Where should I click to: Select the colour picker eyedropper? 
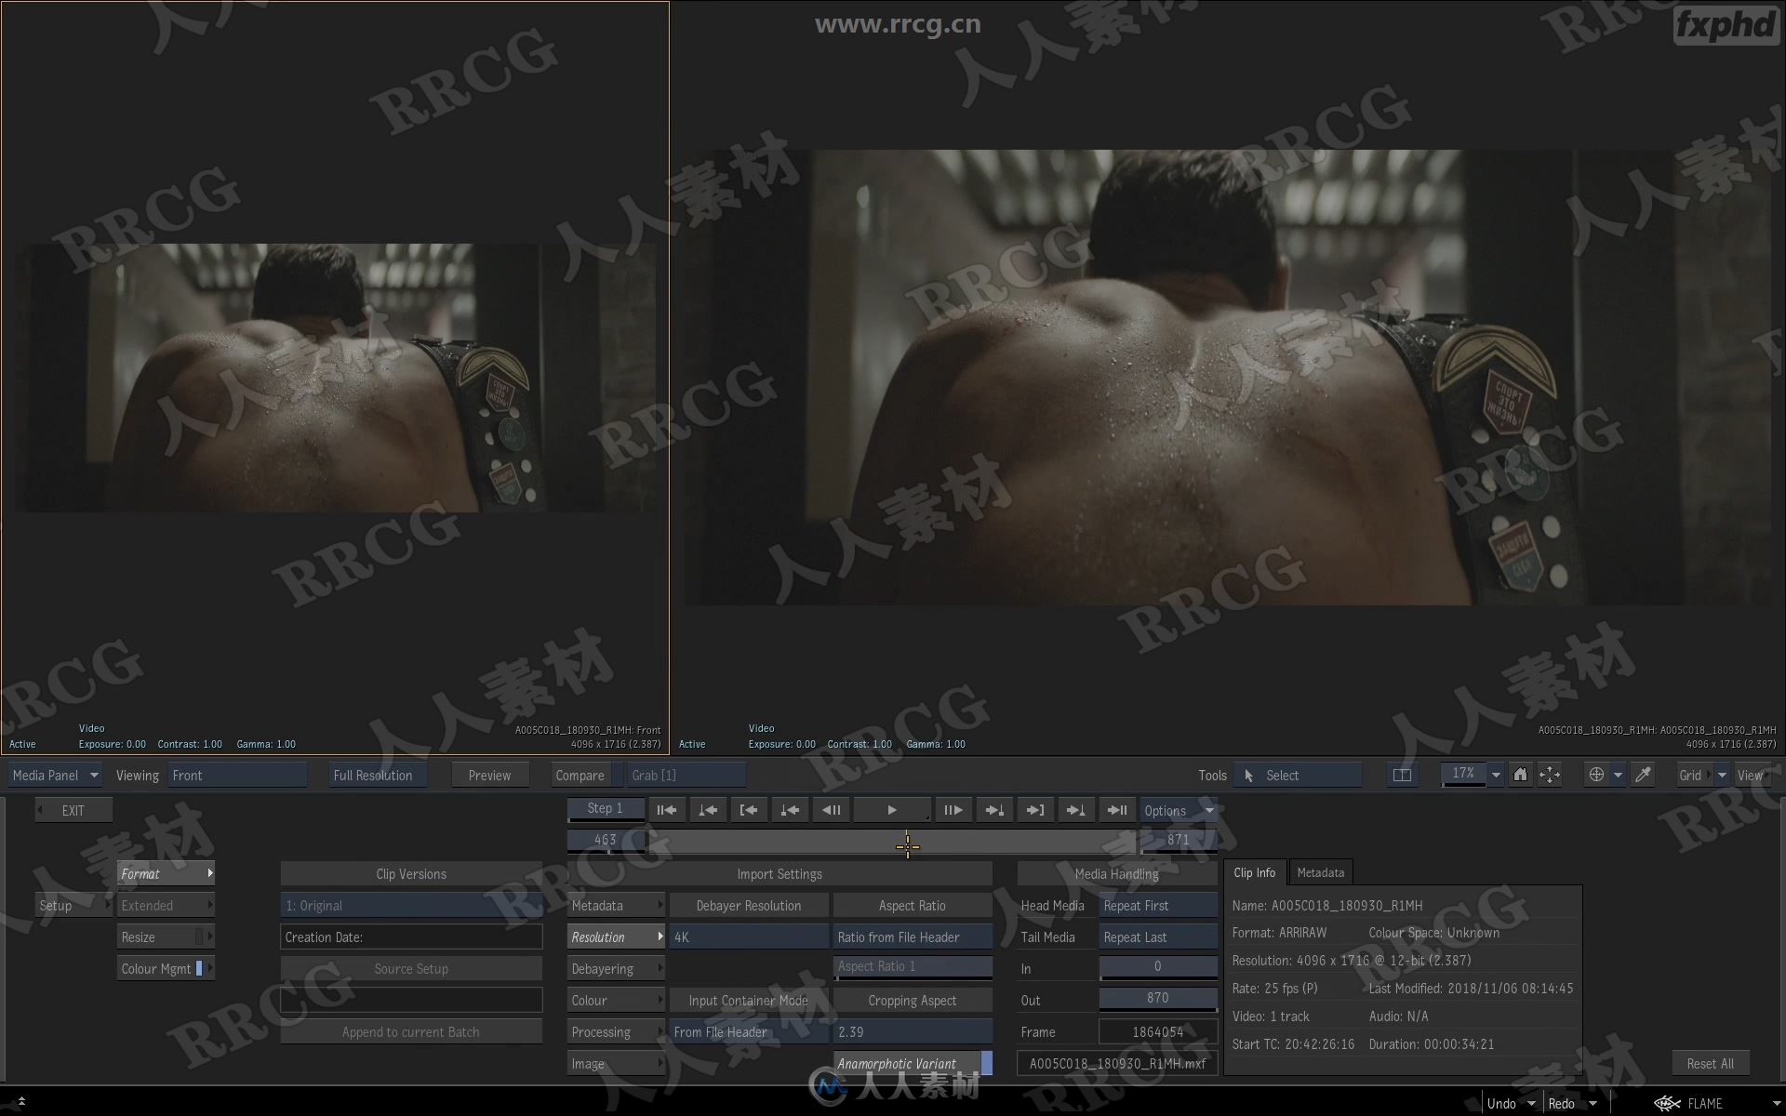click(x=1643, y=775)
